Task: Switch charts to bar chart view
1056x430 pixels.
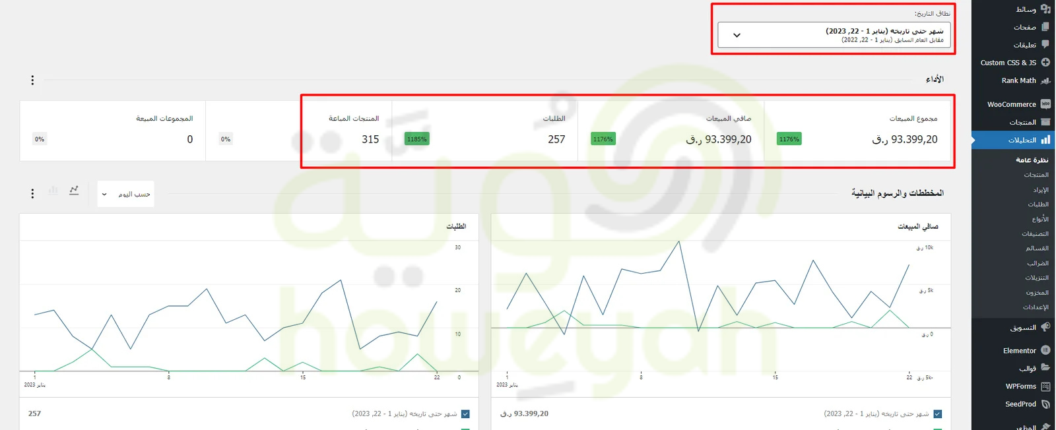Action: tap(53, 191)
